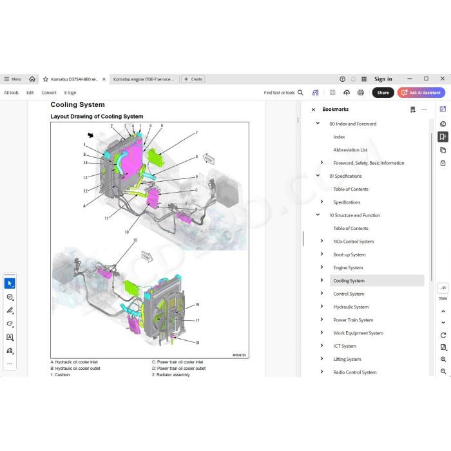Image resolution: width=451 pixels, height=451 pixels.
Task: Open the Edit menu item
Action: tap(30, 93)
